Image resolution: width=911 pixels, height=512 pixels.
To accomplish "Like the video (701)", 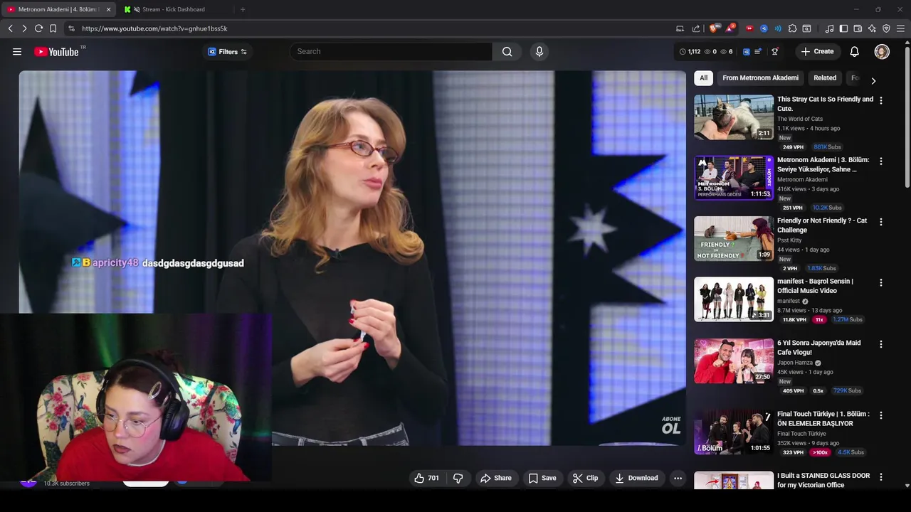I will [427, 478].
